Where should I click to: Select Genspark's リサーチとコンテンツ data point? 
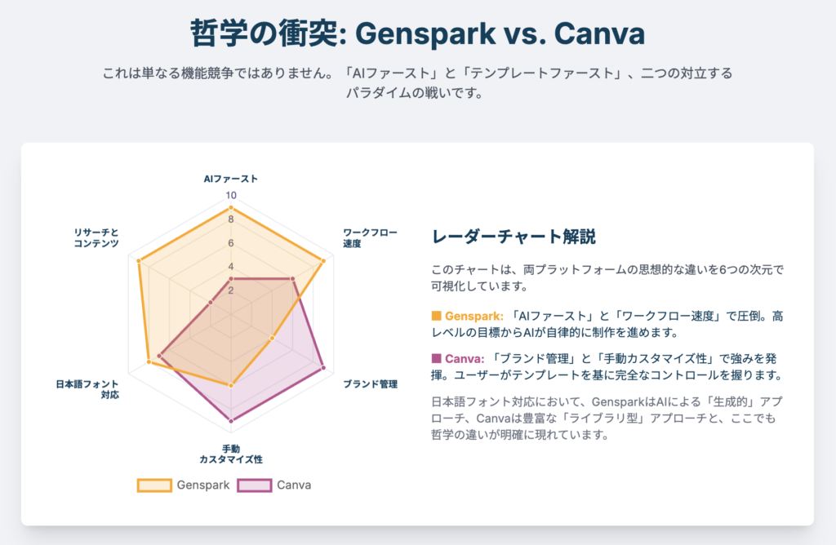coord(139,261)
